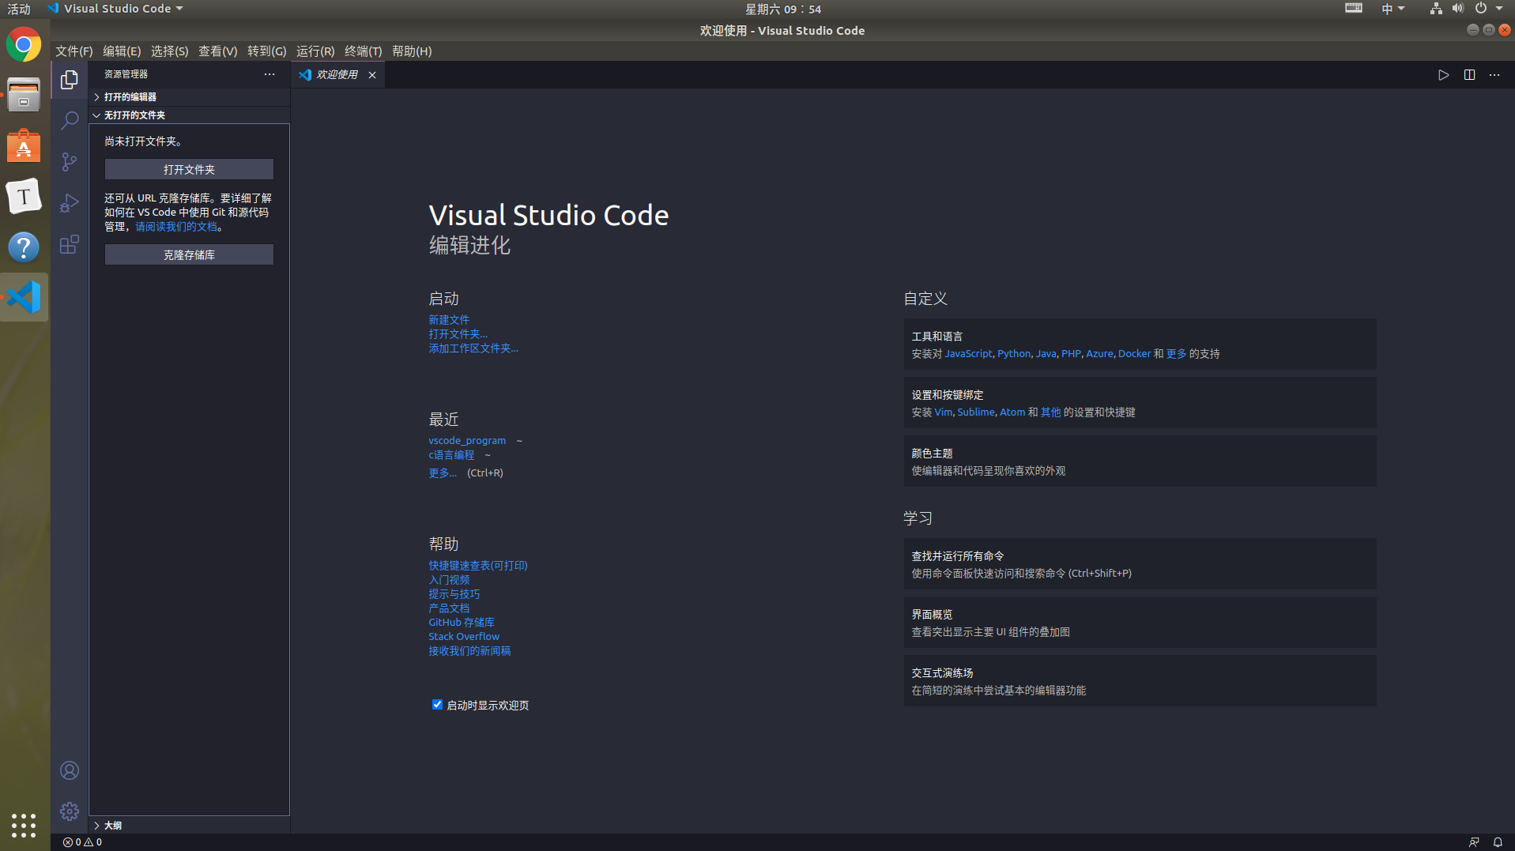
Task: Open the GitHub 存储库 link
Action: point(462,623)
